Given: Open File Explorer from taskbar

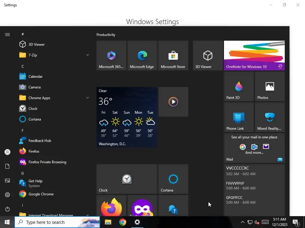Looking at the screenshot, I should coord(108,222).
